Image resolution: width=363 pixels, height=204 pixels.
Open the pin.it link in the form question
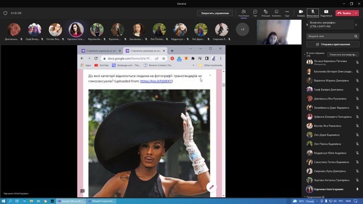coord(157,81)
